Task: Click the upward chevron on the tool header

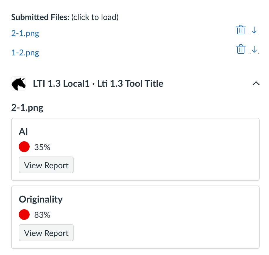Action: pyautogui.click(x=256, y=84)
